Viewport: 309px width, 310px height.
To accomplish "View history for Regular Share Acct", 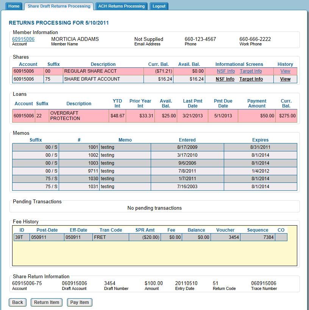I will 285,71.
